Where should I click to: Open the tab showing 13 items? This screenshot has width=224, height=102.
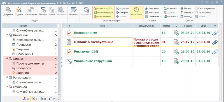coord(26,99)
